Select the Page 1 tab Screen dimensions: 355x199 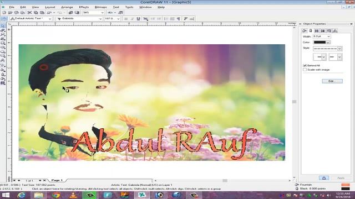[57, 180]
